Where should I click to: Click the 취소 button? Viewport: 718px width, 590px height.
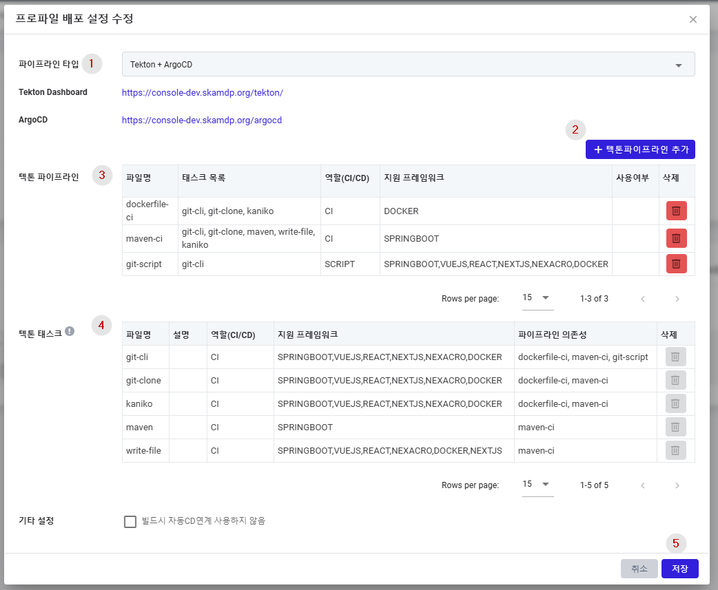[639, 569]
